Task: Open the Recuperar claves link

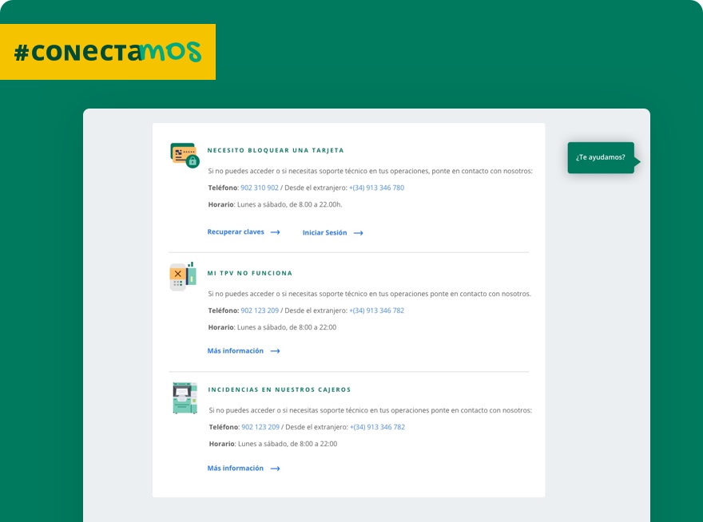Action: (x=236, y=232)
